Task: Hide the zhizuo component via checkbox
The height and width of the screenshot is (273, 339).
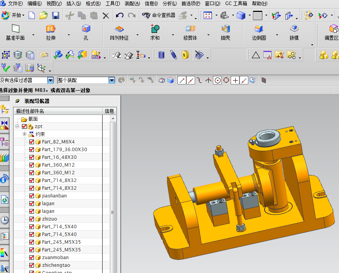Action: [32, 219]
